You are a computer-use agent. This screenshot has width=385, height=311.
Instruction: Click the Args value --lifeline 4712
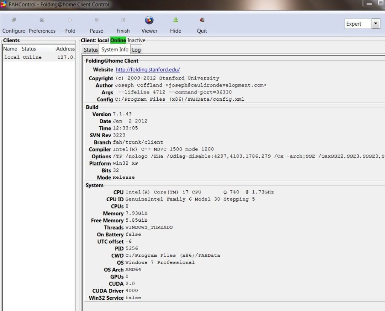coord(175,92)
